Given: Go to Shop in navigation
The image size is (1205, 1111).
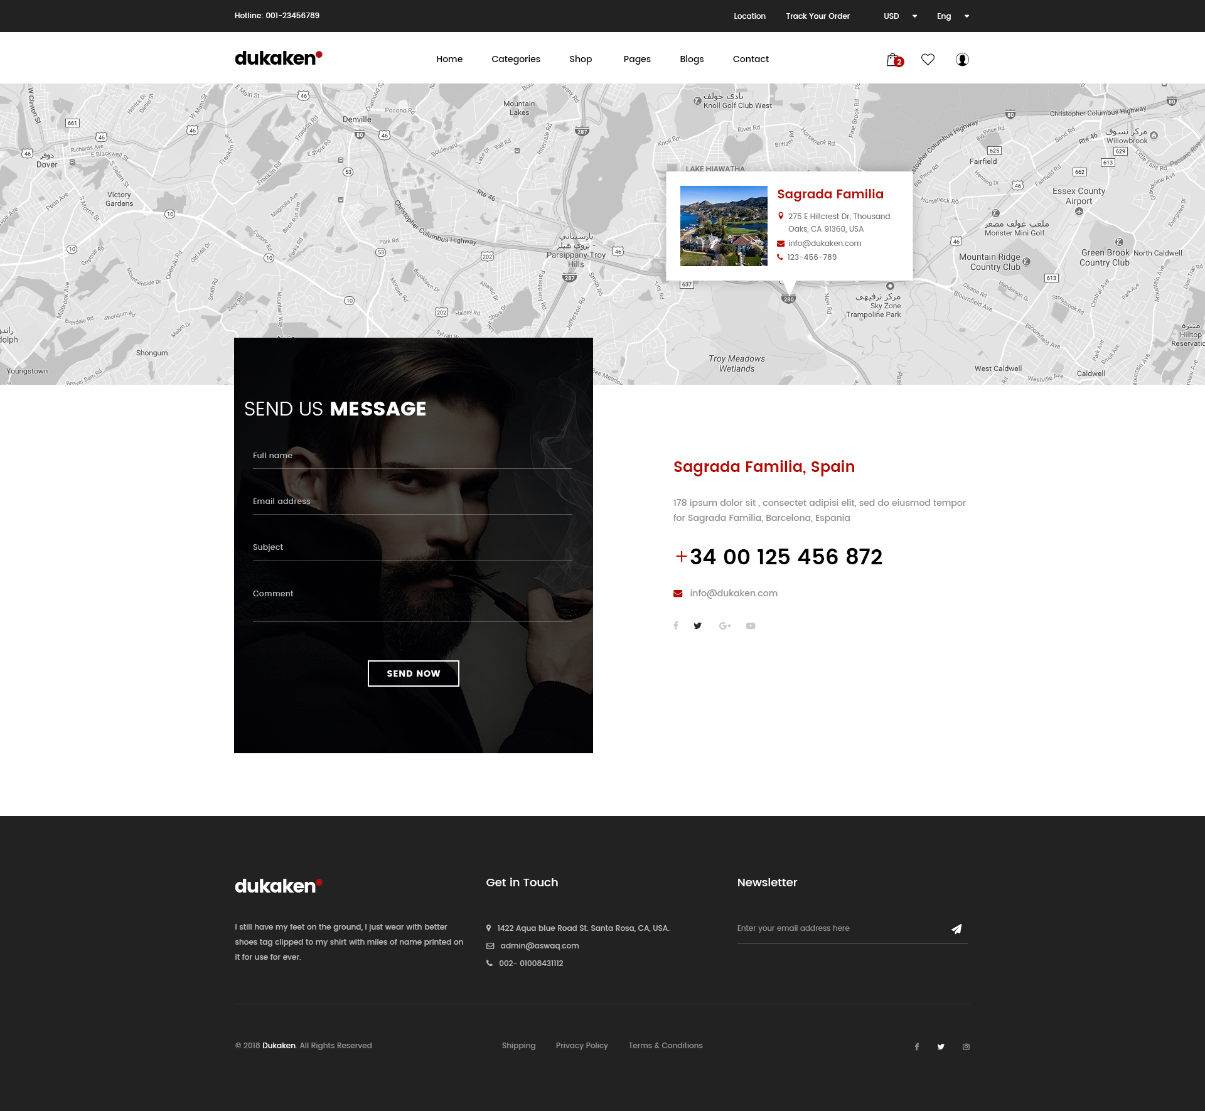Looking at the screenshot, I should tap(581, 59).
